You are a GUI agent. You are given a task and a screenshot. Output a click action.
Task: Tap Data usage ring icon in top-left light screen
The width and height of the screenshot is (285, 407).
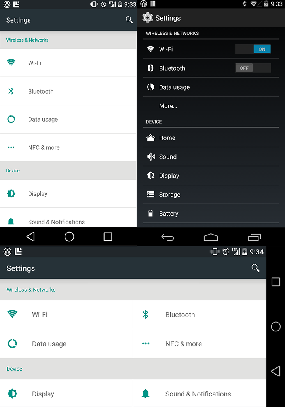[x=11, y=119]
